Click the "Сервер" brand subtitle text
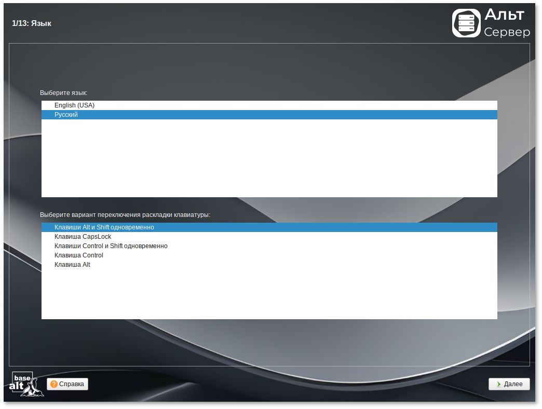The height and width of the screenshot is (409, 542). 507,32
